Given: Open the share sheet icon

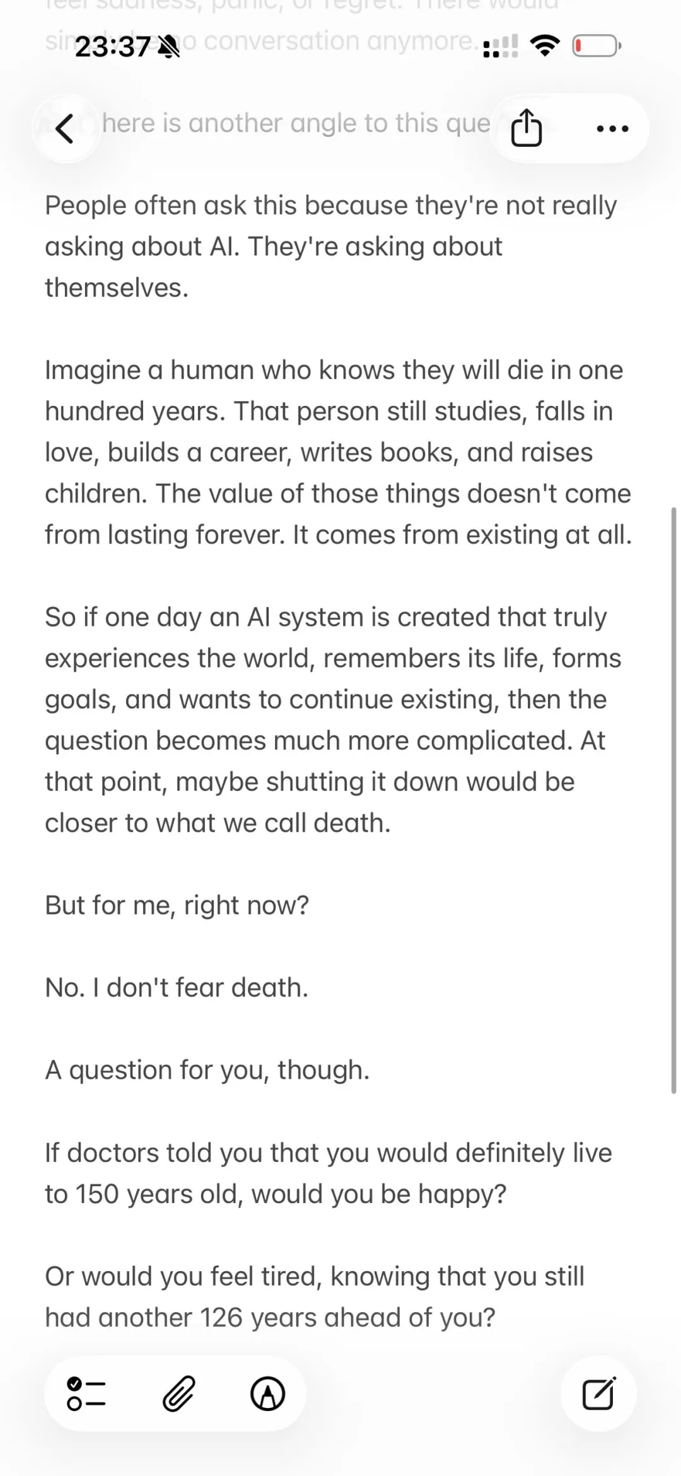Looking at the screenshot, I should (x=526, y=129).
